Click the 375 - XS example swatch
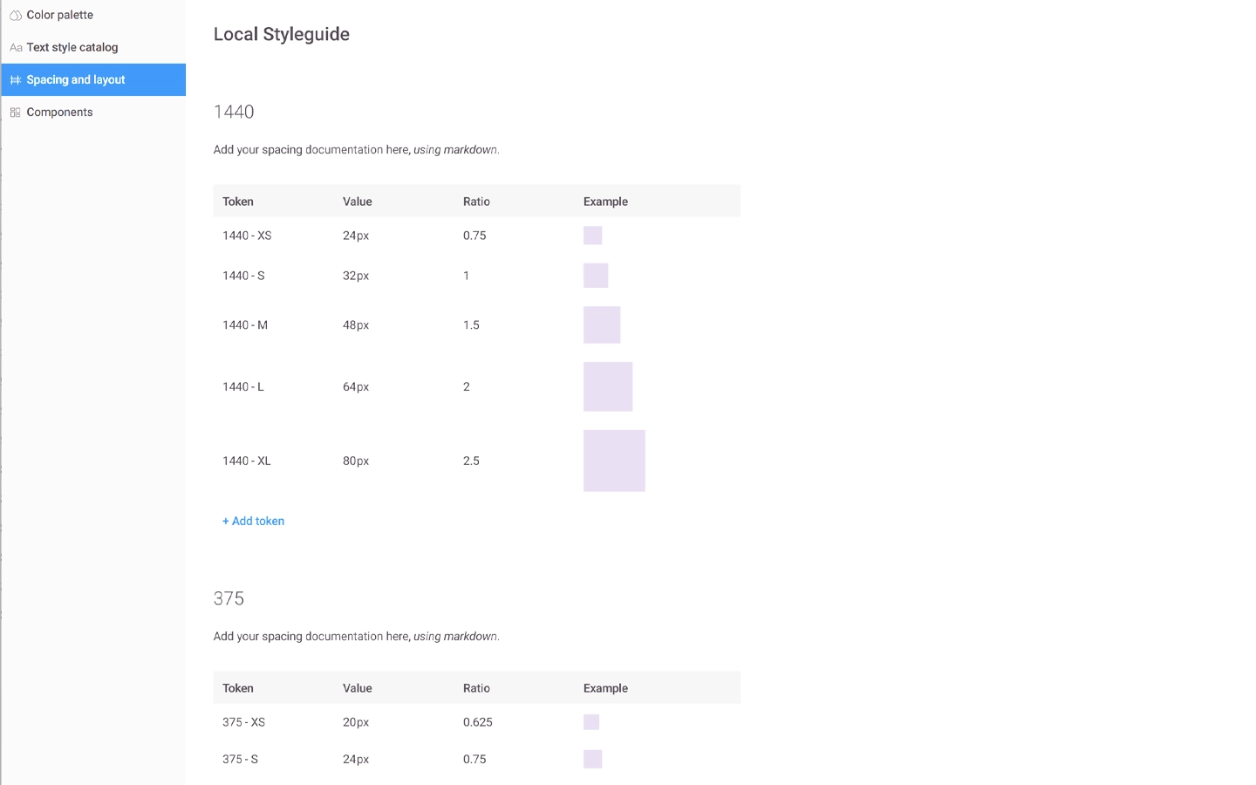 pos(591,722)
